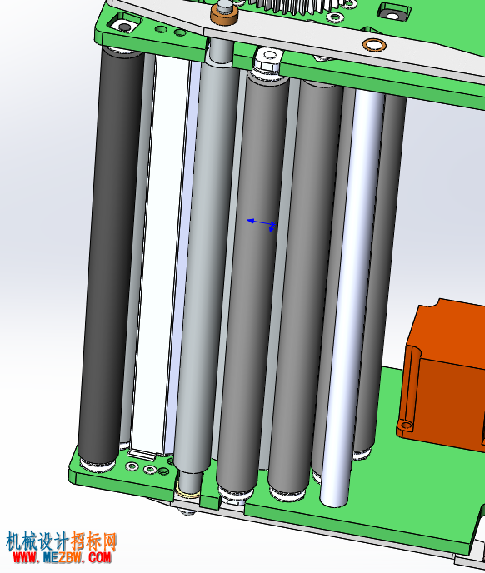Click the Chinese watermark logo text
The height and width of the screenshot is (573, 485).
pyautogui.click(x=61, y=541)
